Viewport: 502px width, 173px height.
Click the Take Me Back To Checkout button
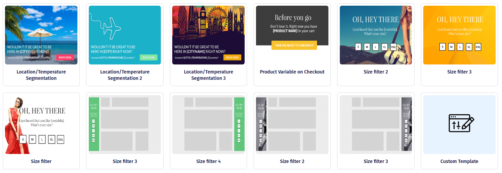[294, 45]
